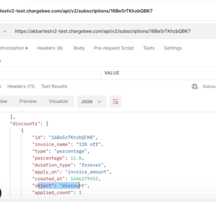Click the highlighted "object" line in JSON

pyautogui.click(x=60, y=186)
